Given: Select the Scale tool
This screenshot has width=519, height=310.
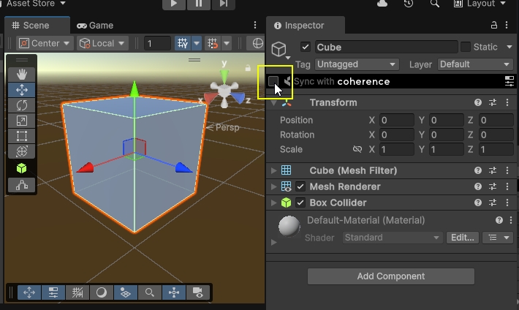Looking at the screenshot, I should coord(21,121).
